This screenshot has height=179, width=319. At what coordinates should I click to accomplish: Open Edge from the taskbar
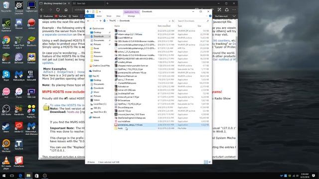point(20,176)
